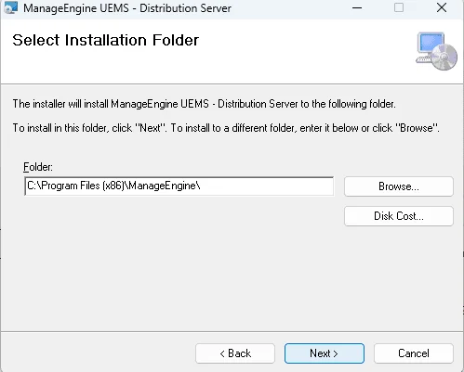Cancel the installation
This screenshot has width=464, height=372.
414,353
